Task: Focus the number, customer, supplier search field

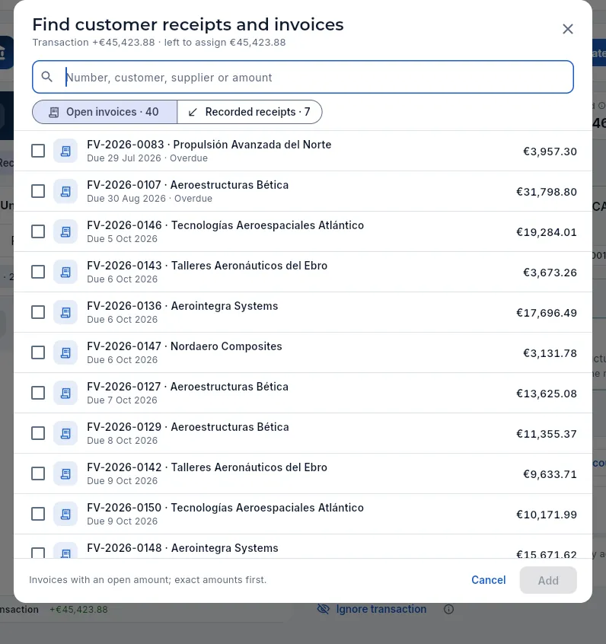Action: [303, 77]
